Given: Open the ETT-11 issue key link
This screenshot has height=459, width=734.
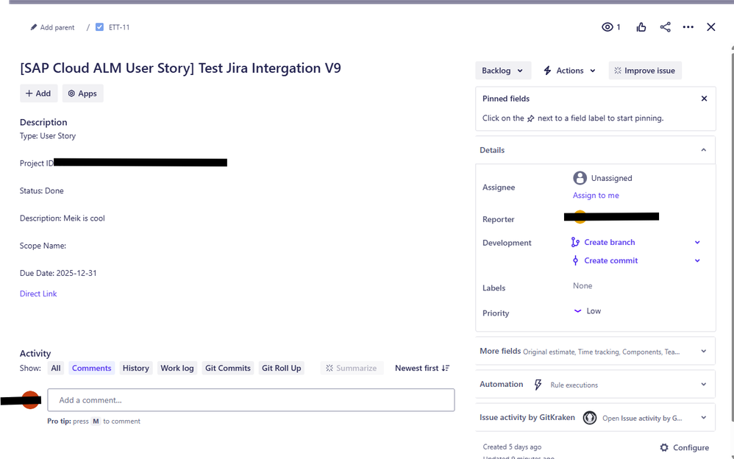Looking at the screenshot, I should (x=119, y=27).
